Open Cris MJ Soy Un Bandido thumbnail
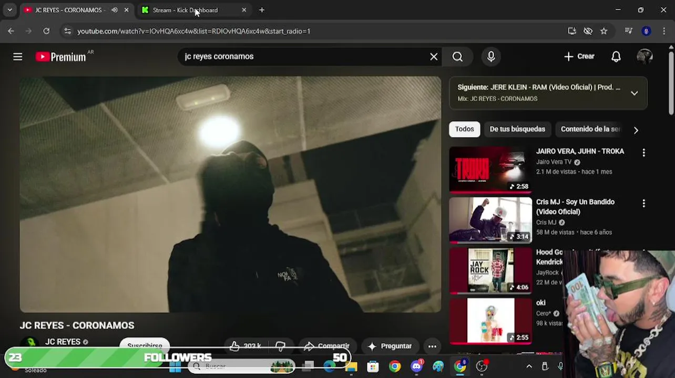Image resolution: width=675 pixels, height=378 pixels. coord(490,220)
